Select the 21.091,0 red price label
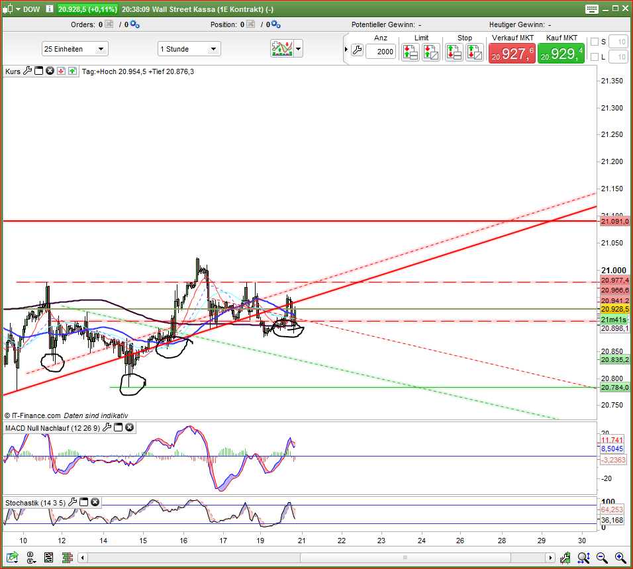Screen dimensions: 633x569 coord(614,222)
